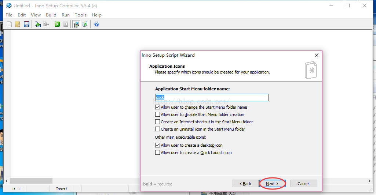Open the File menu
This screenshot has width=376, height=195.
point(9,15)
